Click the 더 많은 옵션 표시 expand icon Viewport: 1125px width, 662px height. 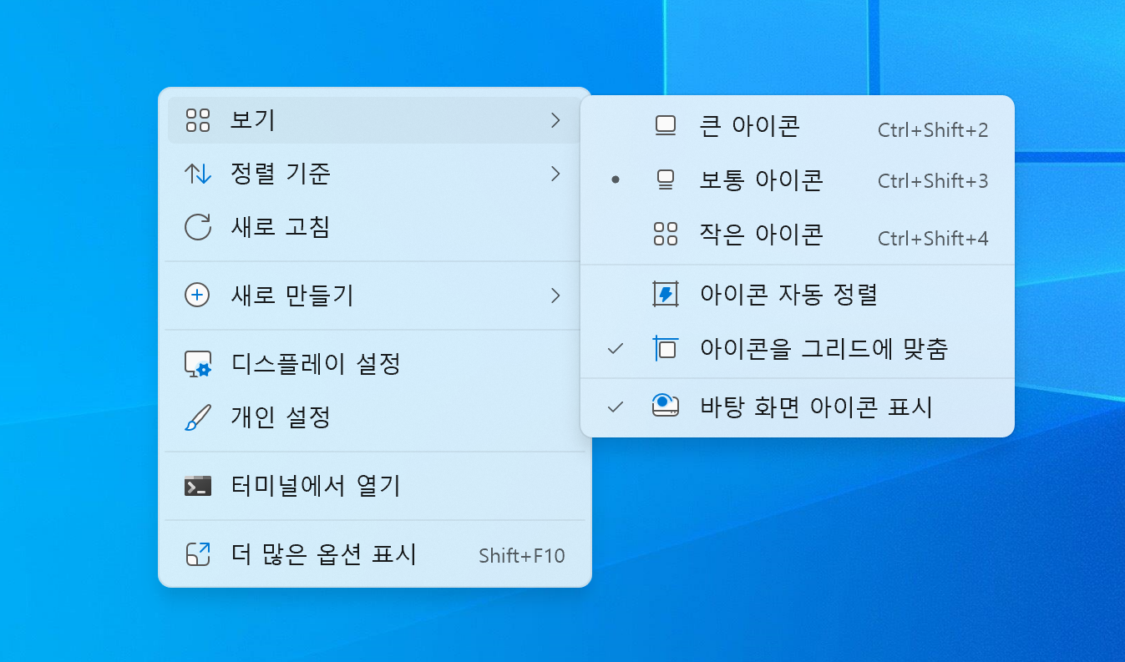tap(198, 554)
